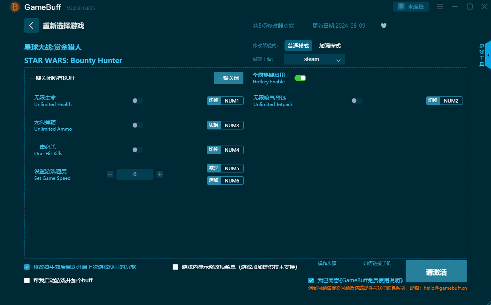Click the phone connection status icon

click(x=401, y=7)
